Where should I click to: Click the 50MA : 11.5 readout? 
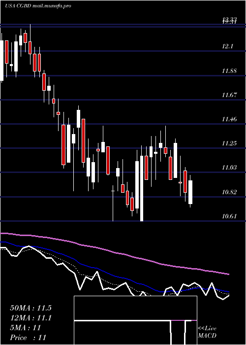[x=31, y=308]
